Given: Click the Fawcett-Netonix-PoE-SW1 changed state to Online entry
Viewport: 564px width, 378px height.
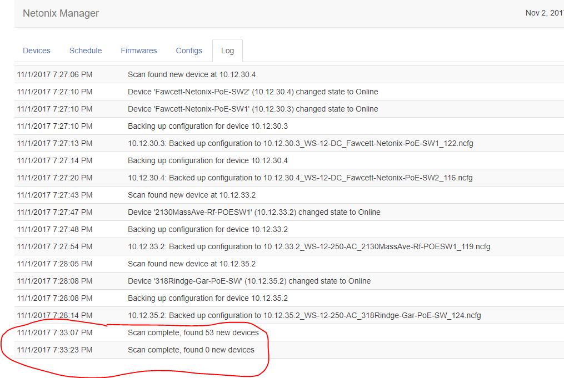Looking at the screenshot, I should [x=253, y=109].
